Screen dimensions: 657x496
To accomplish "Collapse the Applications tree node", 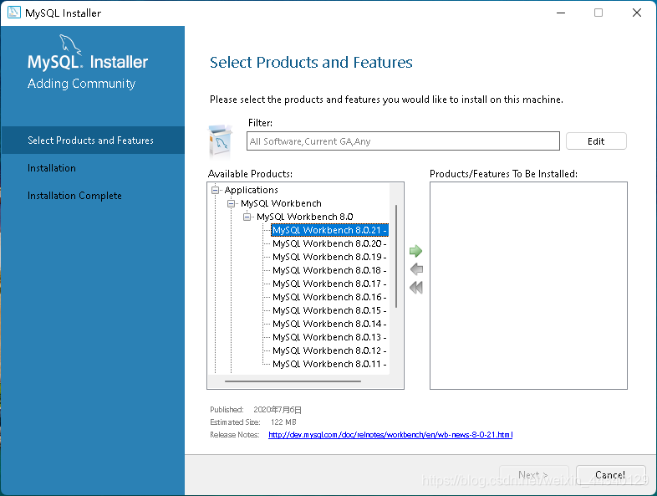I will tap(216, 190).
